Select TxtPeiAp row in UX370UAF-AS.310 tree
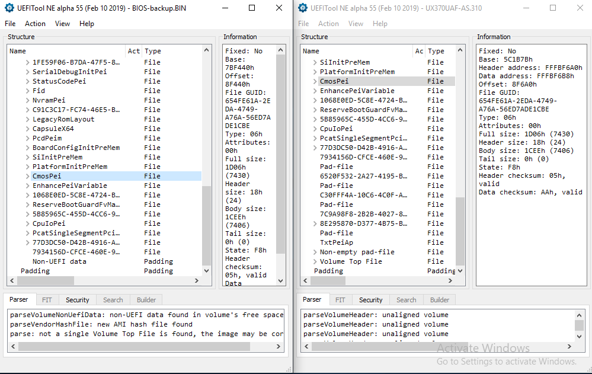Viewport: 592px width, 374px height. 378,242
